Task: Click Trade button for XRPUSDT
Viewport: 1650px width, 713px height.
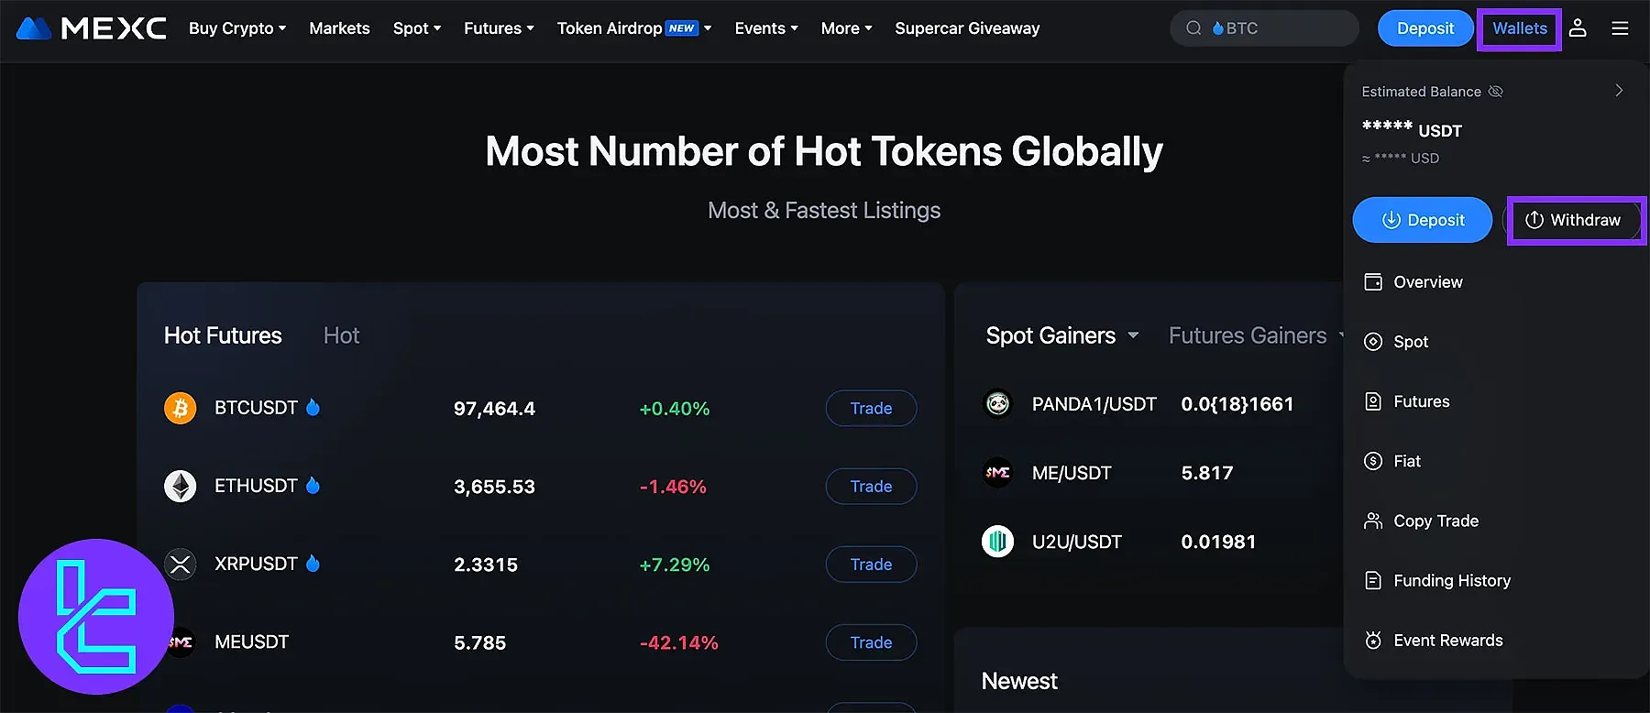Action: [871, 565]
